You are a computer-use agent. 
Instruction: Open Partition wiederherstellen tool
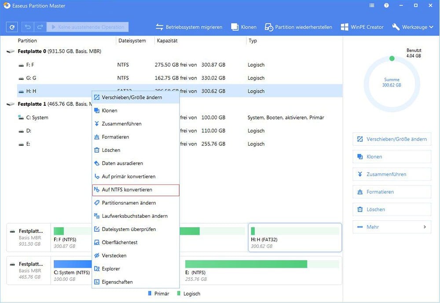pyautogui.click(x=298, y=27)
